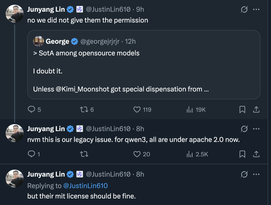Reply to the qwen3 apache 2.0 tweet
The height and width of the screenshot is (205, 271).
tap(32, 154)
